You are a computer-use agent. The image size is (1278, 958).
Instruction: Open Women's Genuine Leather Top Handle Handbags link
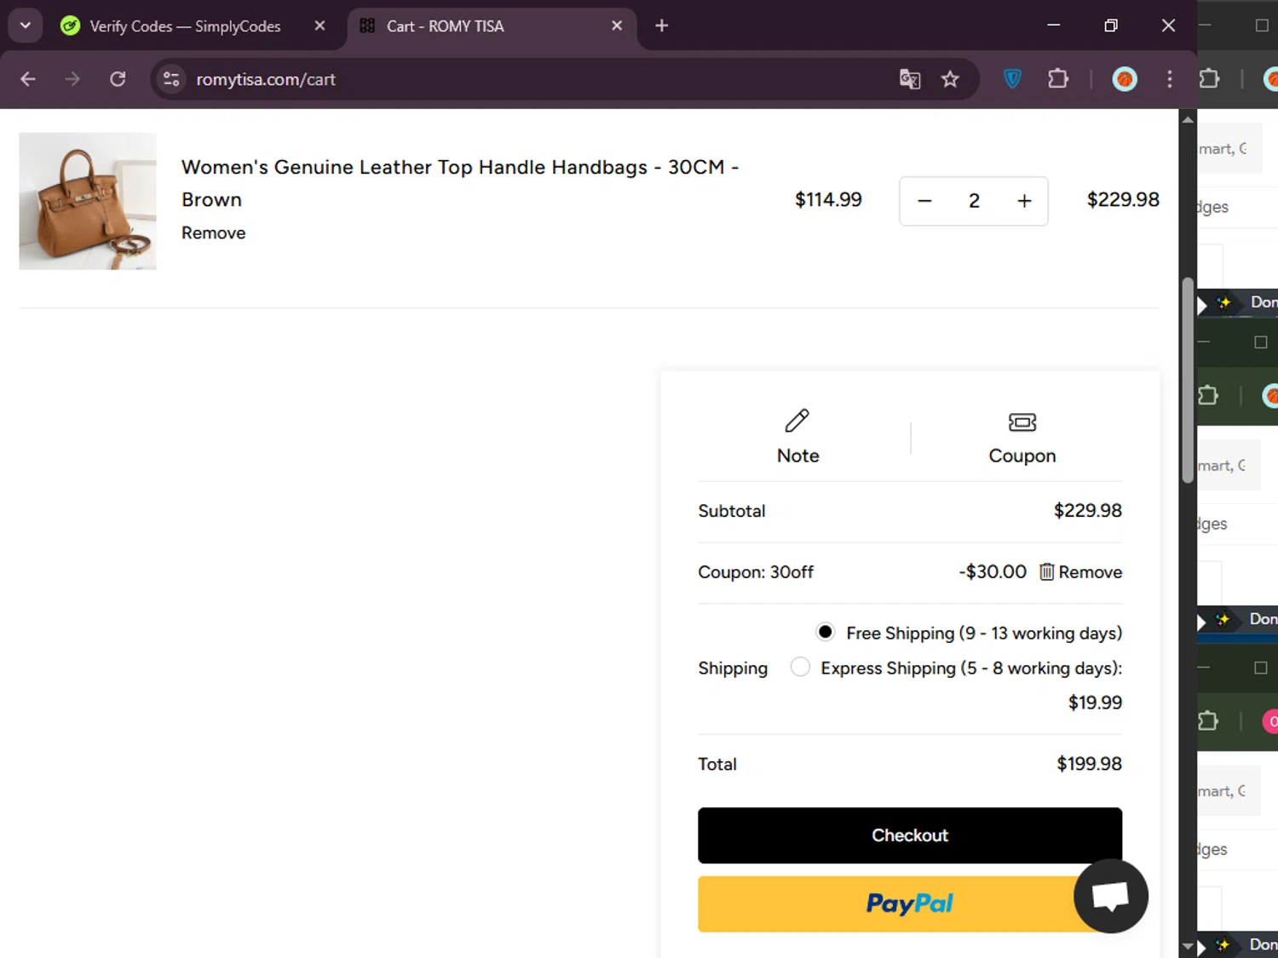point(460,183)
